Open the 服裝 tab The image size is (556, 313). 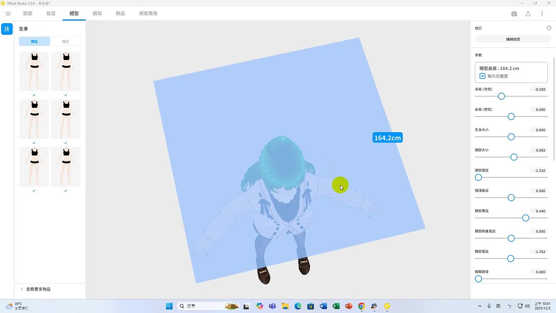coord(97,13)
